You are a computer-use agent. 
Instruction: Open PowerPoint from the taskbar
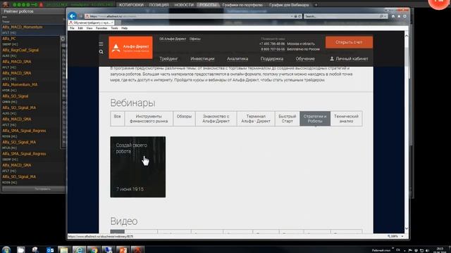(x=123, y=250)
